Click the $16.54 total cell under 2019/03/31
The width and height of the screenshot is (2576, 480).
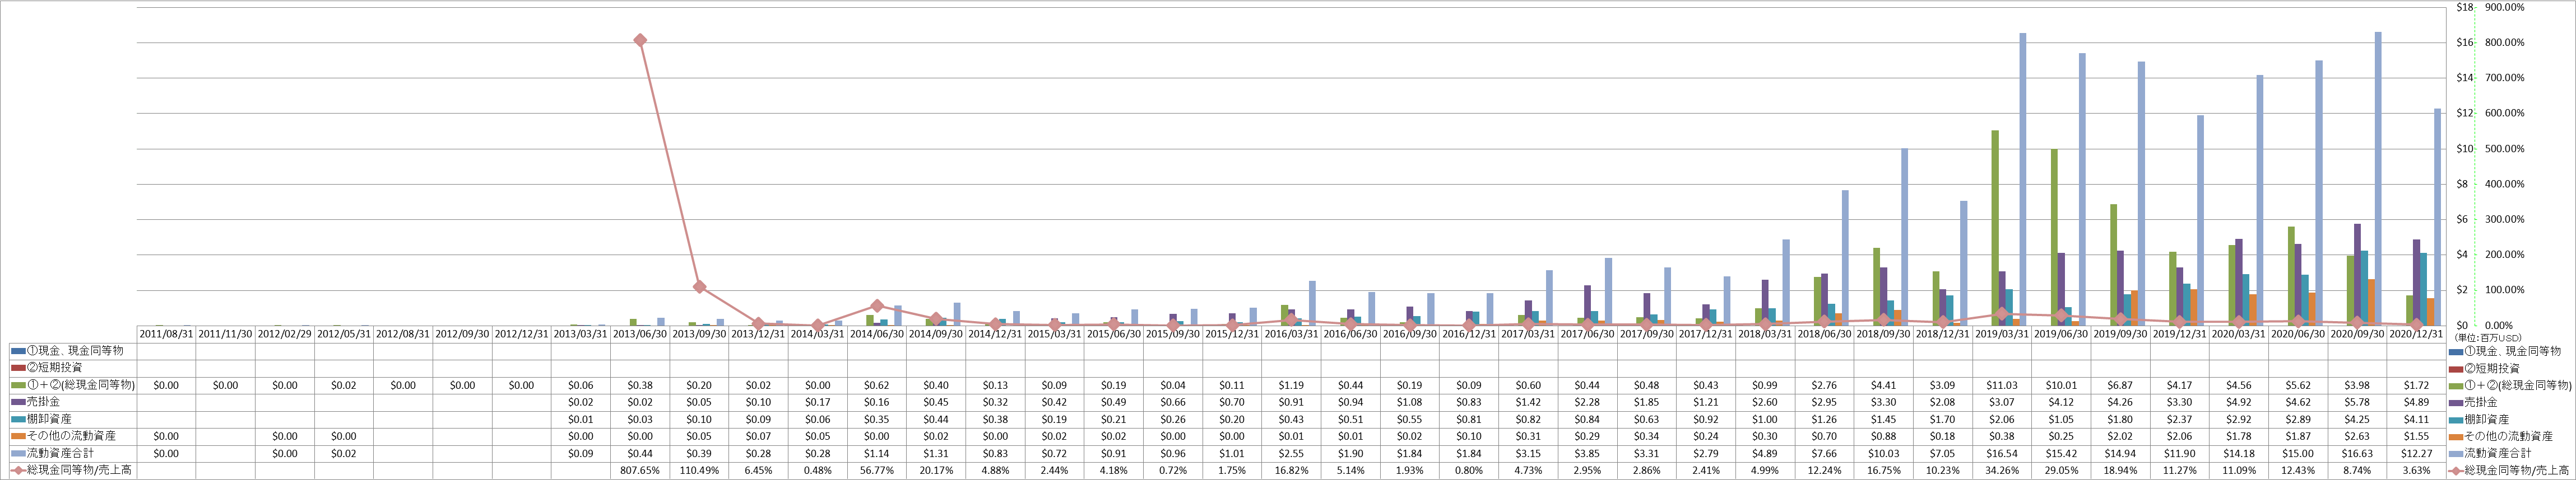(2002, 453)
